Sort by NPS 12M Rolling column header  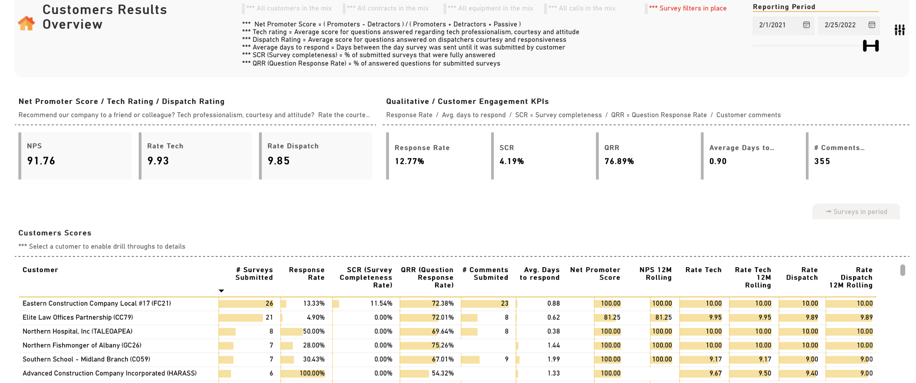(x=656, y=274)
